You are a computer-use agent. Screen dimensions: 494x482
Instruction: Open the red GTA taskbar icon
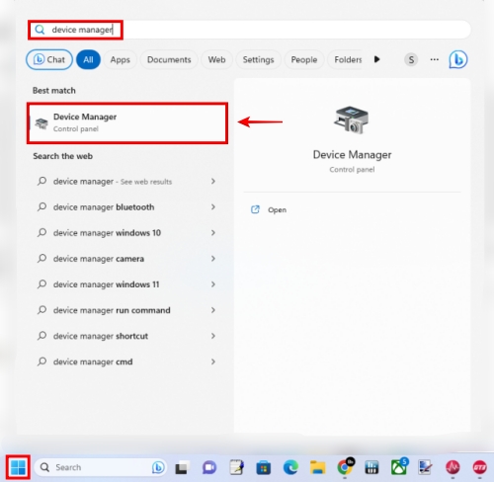(x=479, y=467)
